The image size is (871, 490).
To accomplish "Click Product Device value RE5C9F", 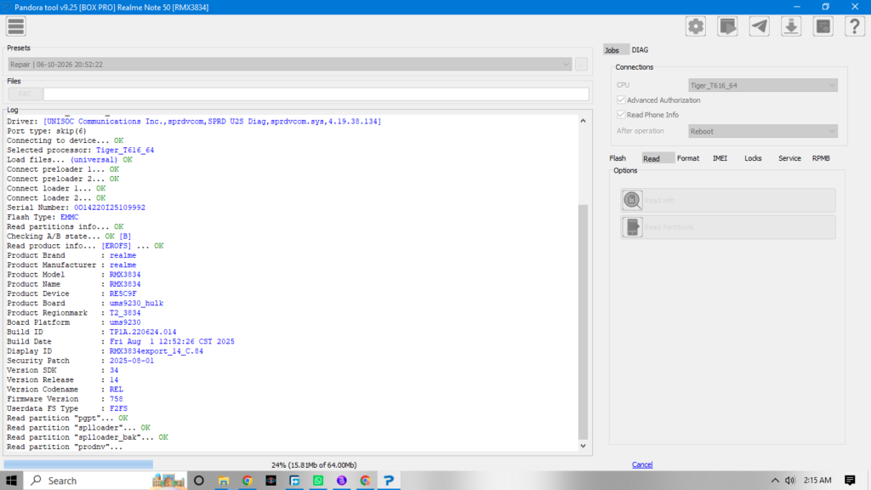I will [122, 293].
